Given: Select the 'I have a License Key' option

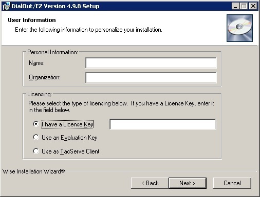Looking at the screenshot, I should pyautogui.click(x=36, y=124).
